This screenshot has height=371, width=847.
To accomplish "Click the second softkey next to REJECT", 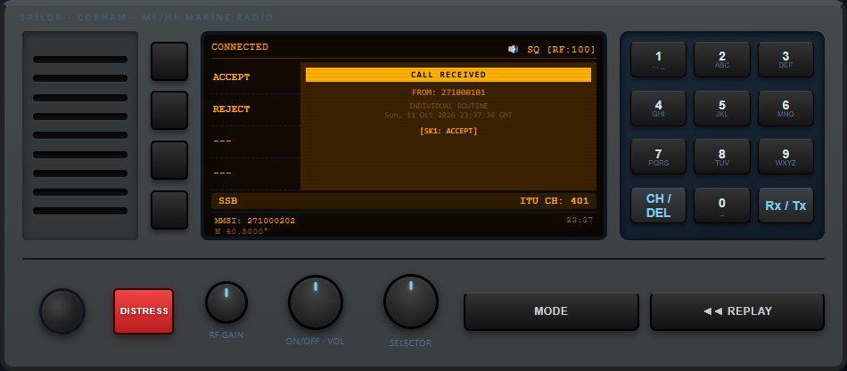I will 169,110.
